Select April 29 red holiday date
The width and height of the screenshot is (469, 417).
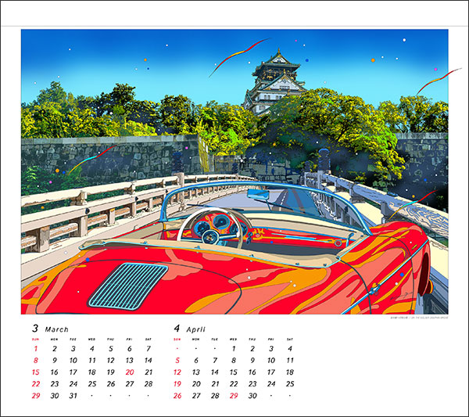pos(234,396)
